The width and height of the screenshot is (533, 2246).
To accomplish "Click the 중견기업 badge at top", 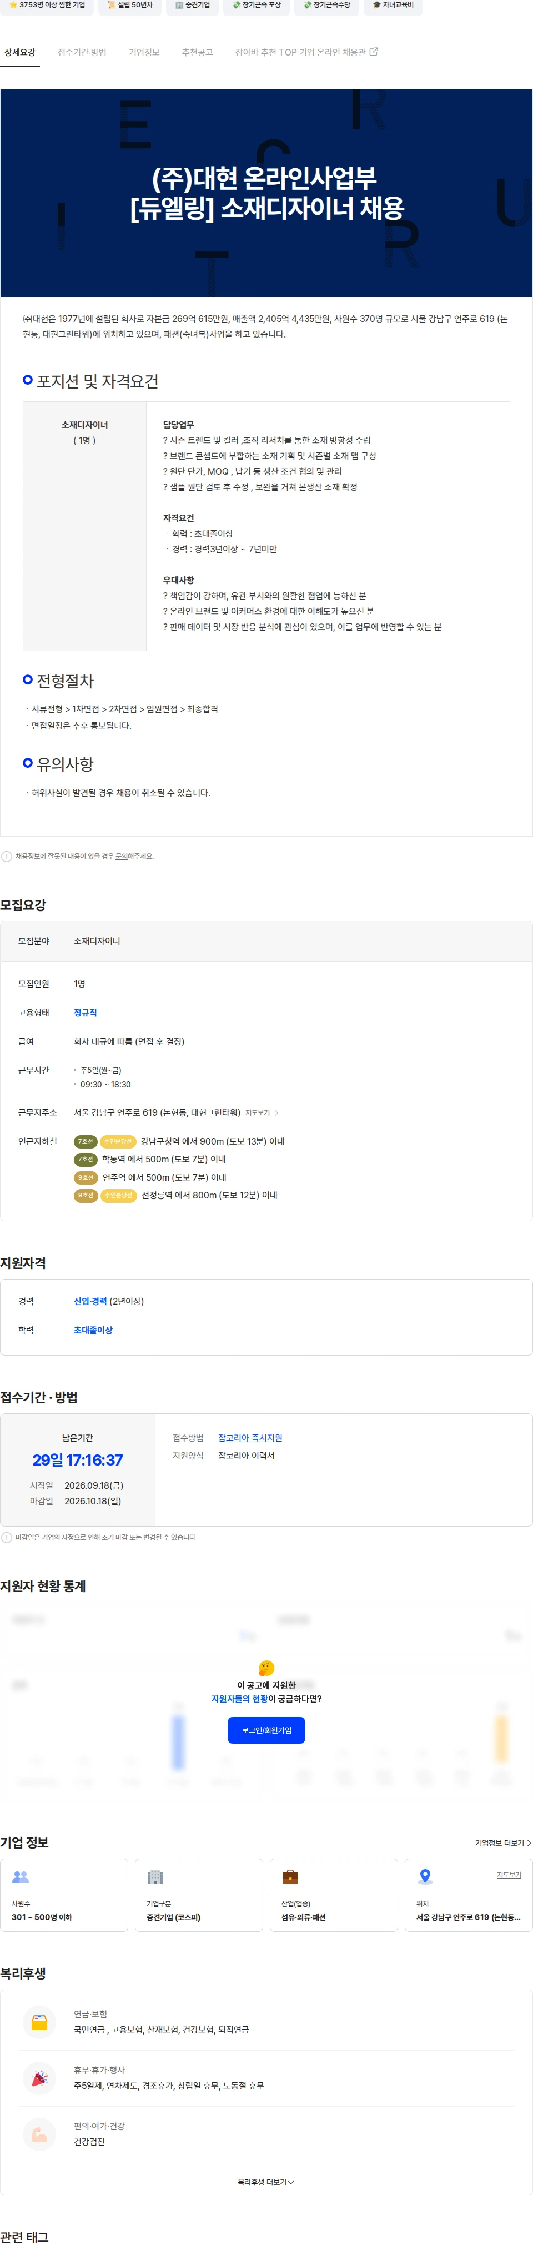I will click(x=192, y=5).
